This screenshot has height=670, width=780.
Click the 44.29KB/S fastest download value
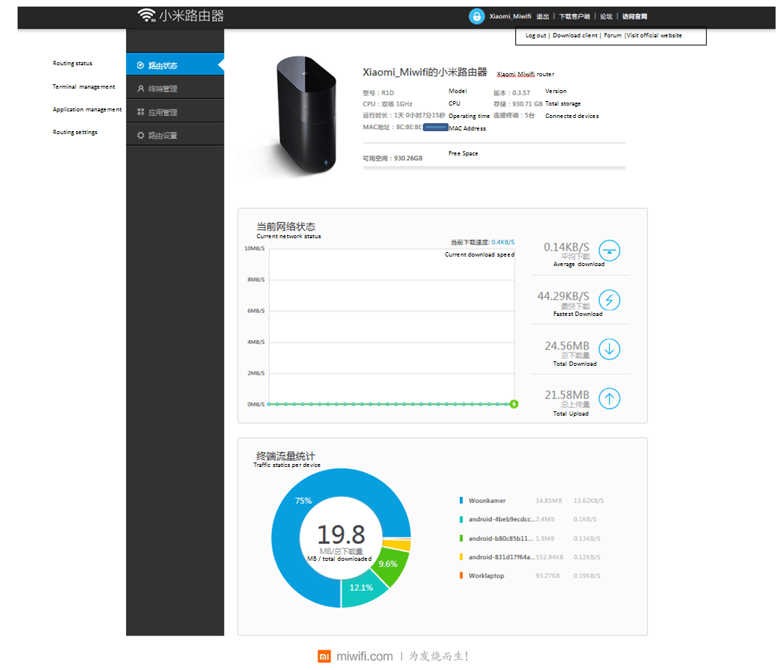point(563,296)
